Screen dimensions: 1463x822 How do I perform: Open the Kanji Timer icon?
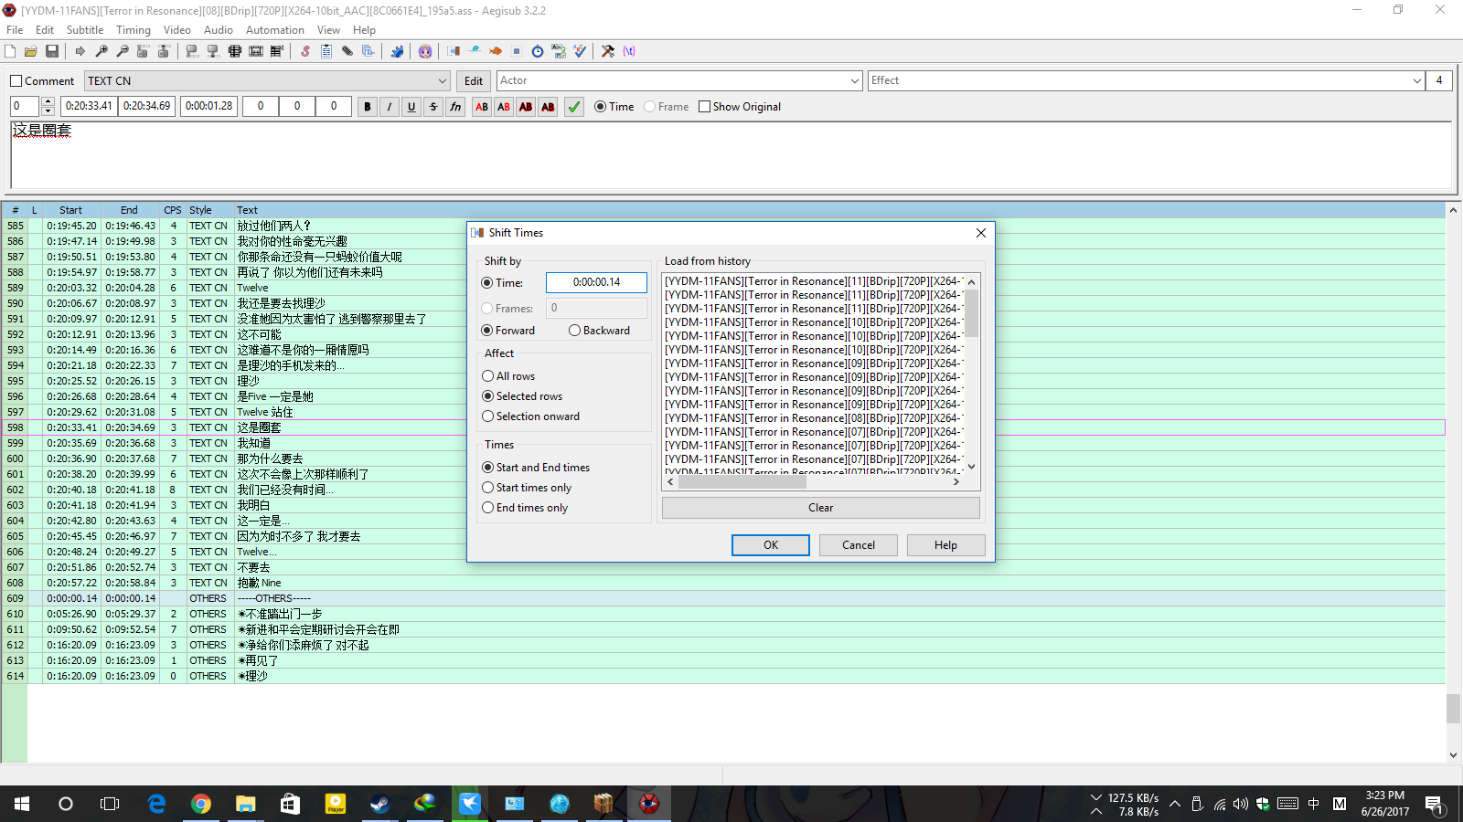[x=559, y=51]
